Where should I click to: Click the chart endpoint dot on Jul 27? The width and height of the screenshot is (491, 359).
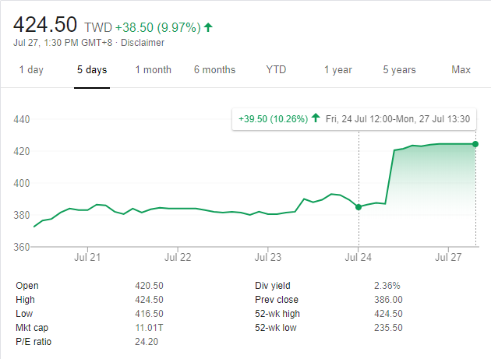[x=475, y=143]
